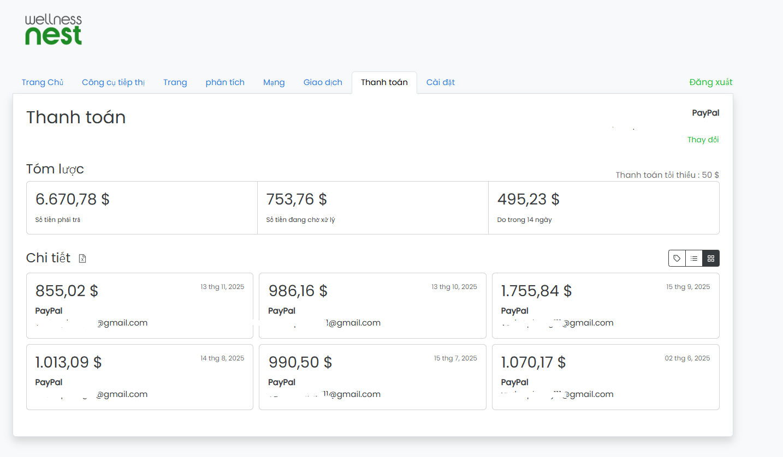Open the Cài đặt tab
The image size is (783, 457).
click(441, 82)
